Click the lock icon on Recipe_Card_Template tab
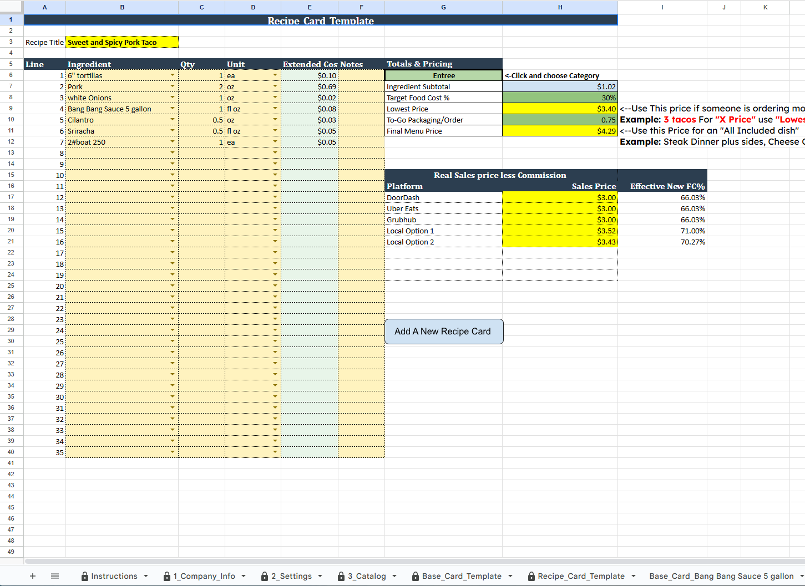 [531, 576]
